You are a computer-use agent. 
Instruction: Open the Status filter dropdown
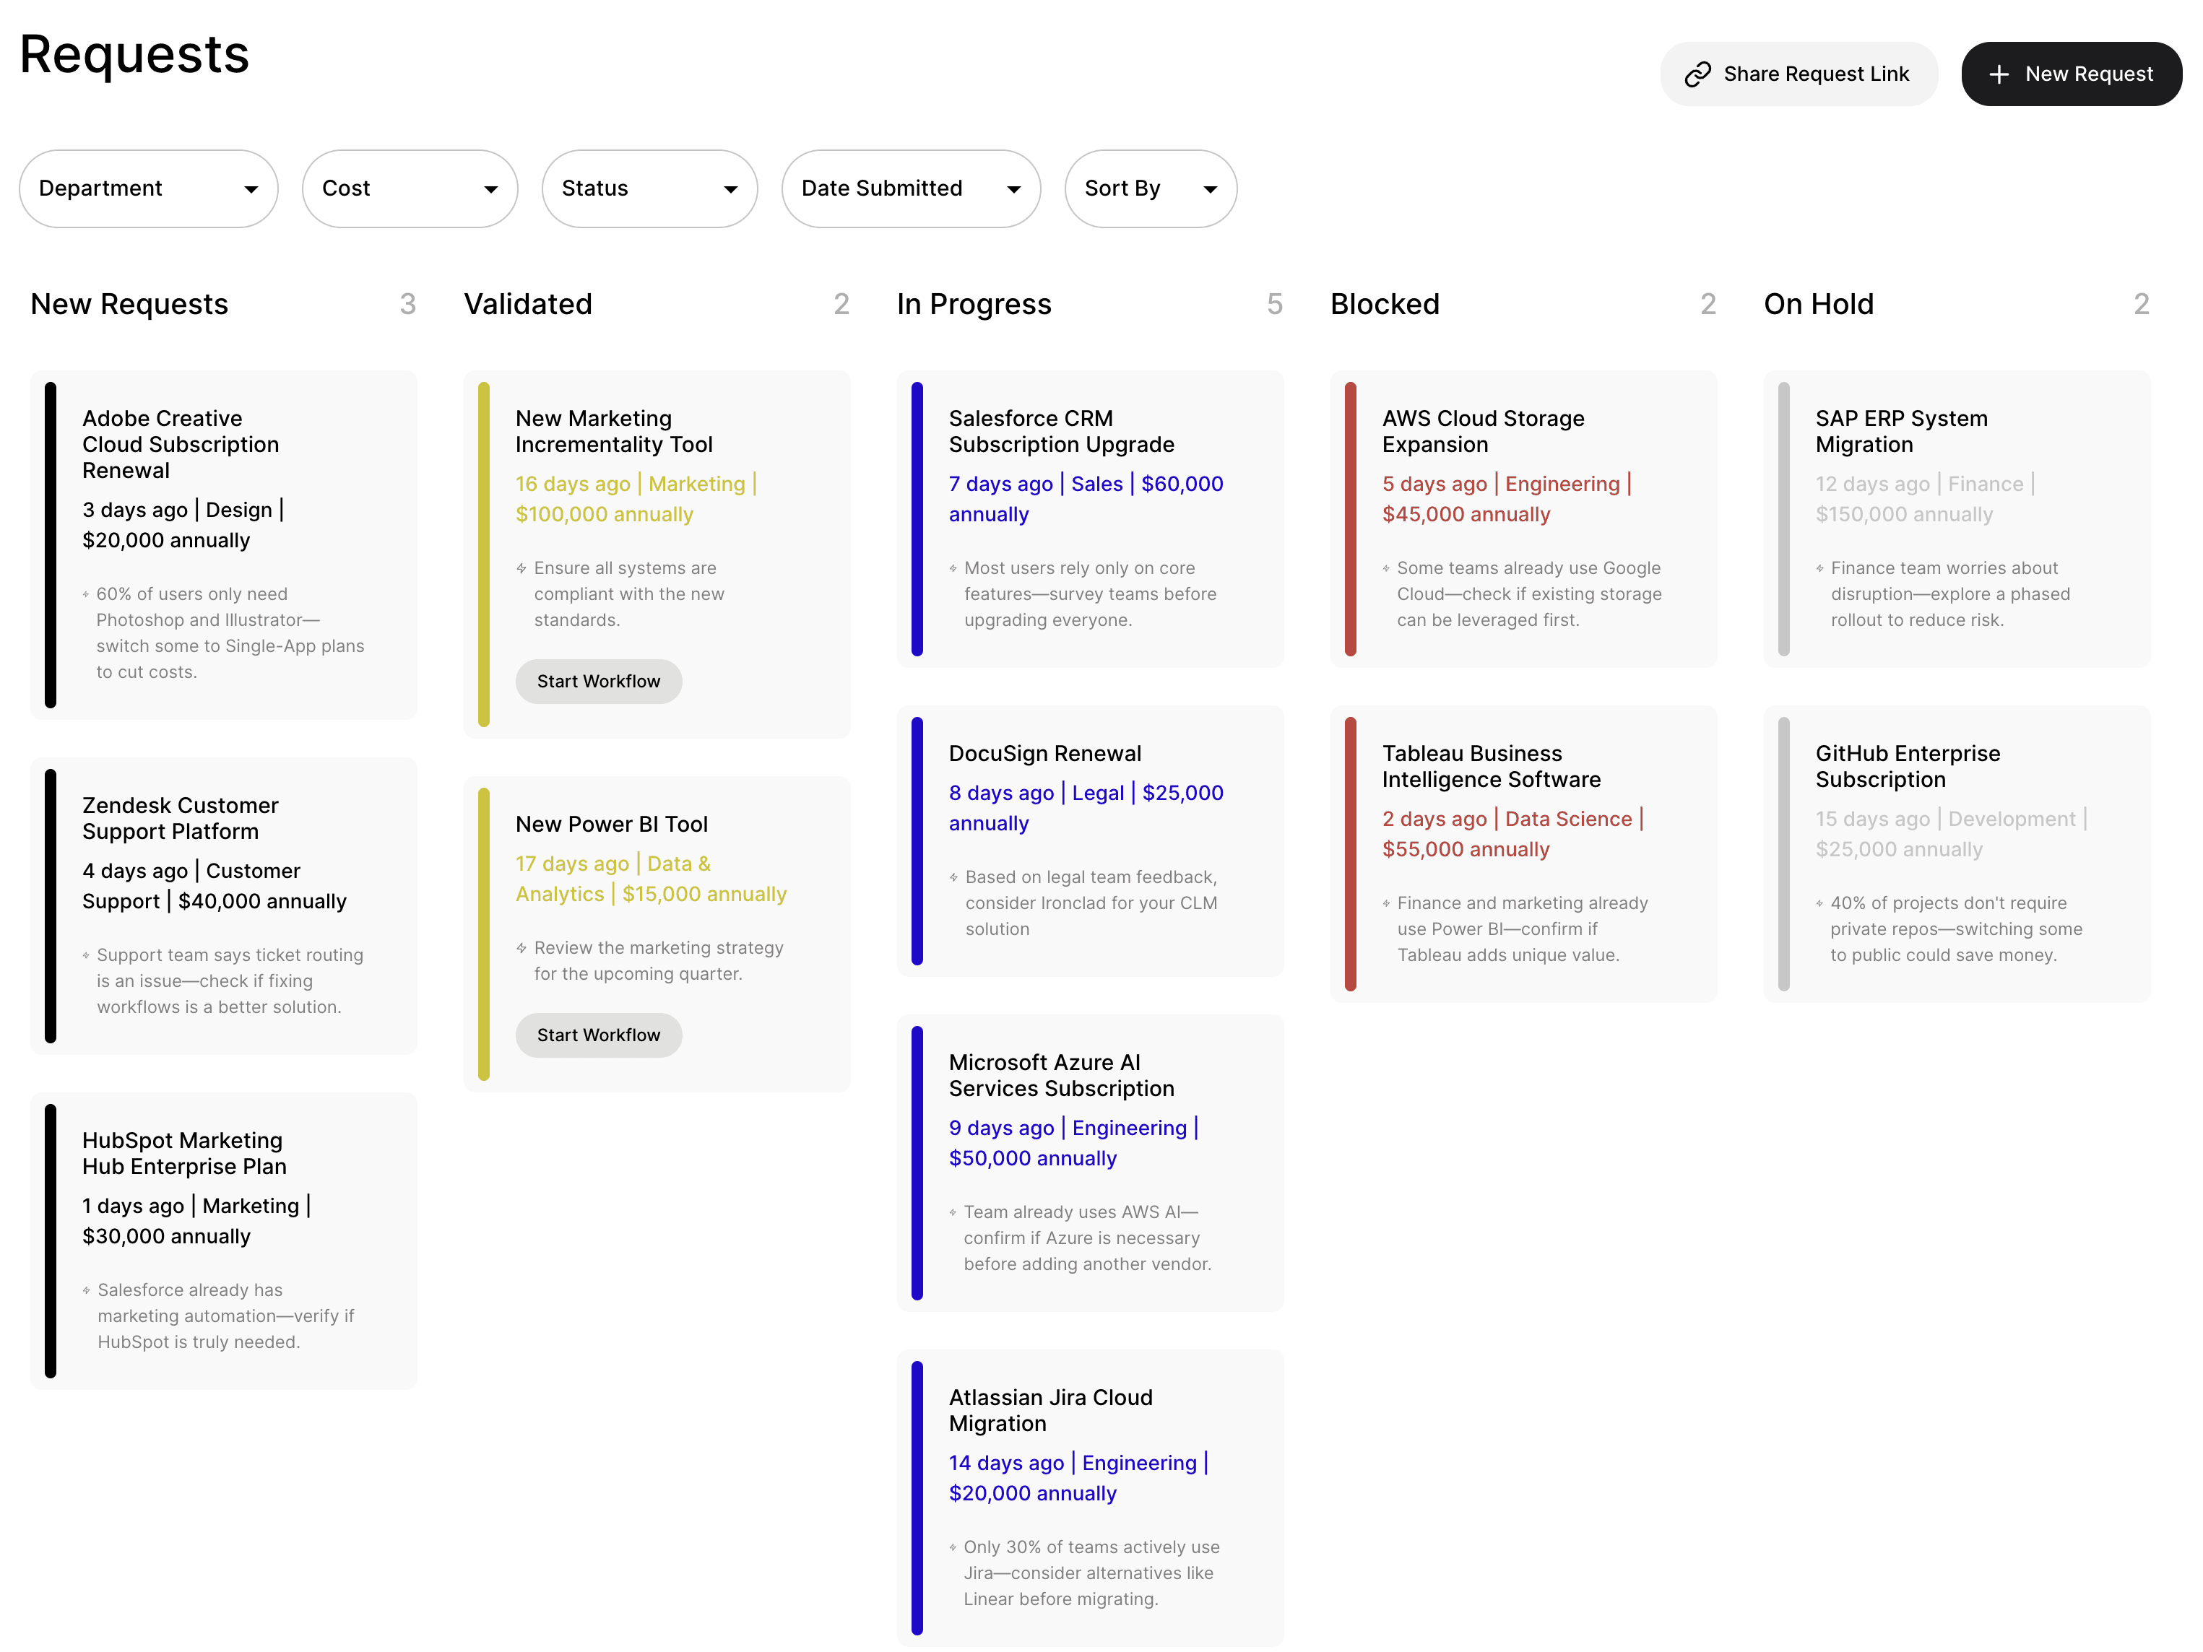tap(649, 189)
